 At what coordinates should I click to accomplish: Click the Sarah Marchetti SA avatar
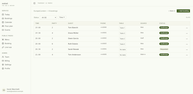(4, 90)
